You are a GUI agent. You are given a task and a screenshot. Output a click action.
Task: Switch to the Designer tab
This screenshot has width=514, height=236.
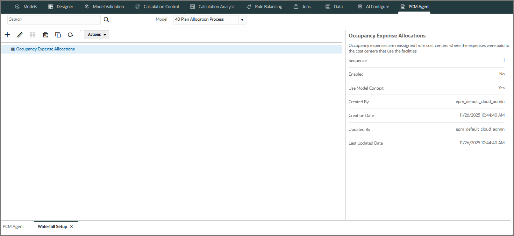tap(61, 7)
